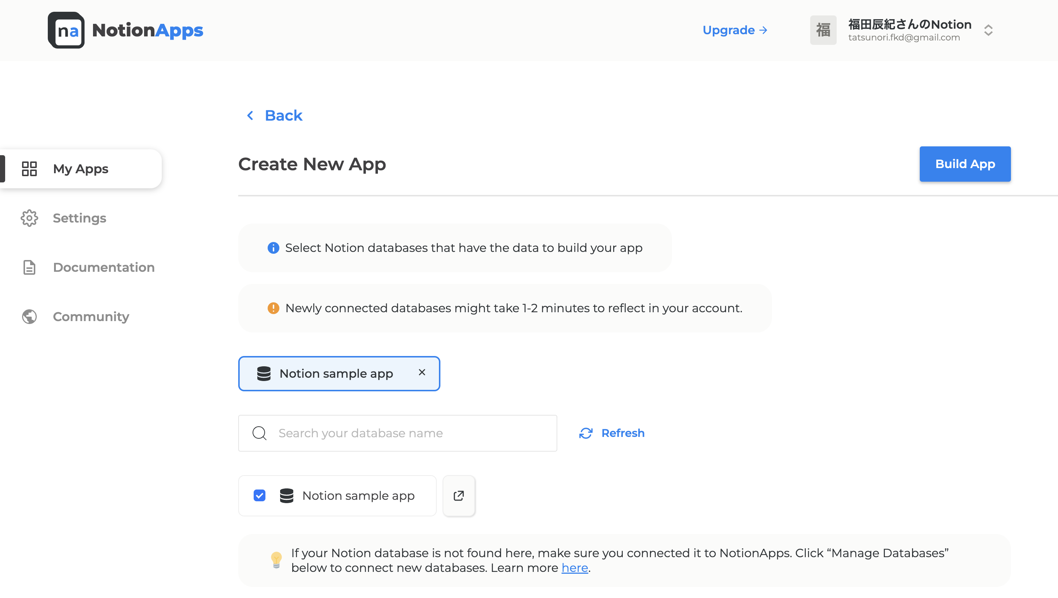Click the Documentation page icon
The width and height of the screenshot is (1058, 598).
(29, 267)
